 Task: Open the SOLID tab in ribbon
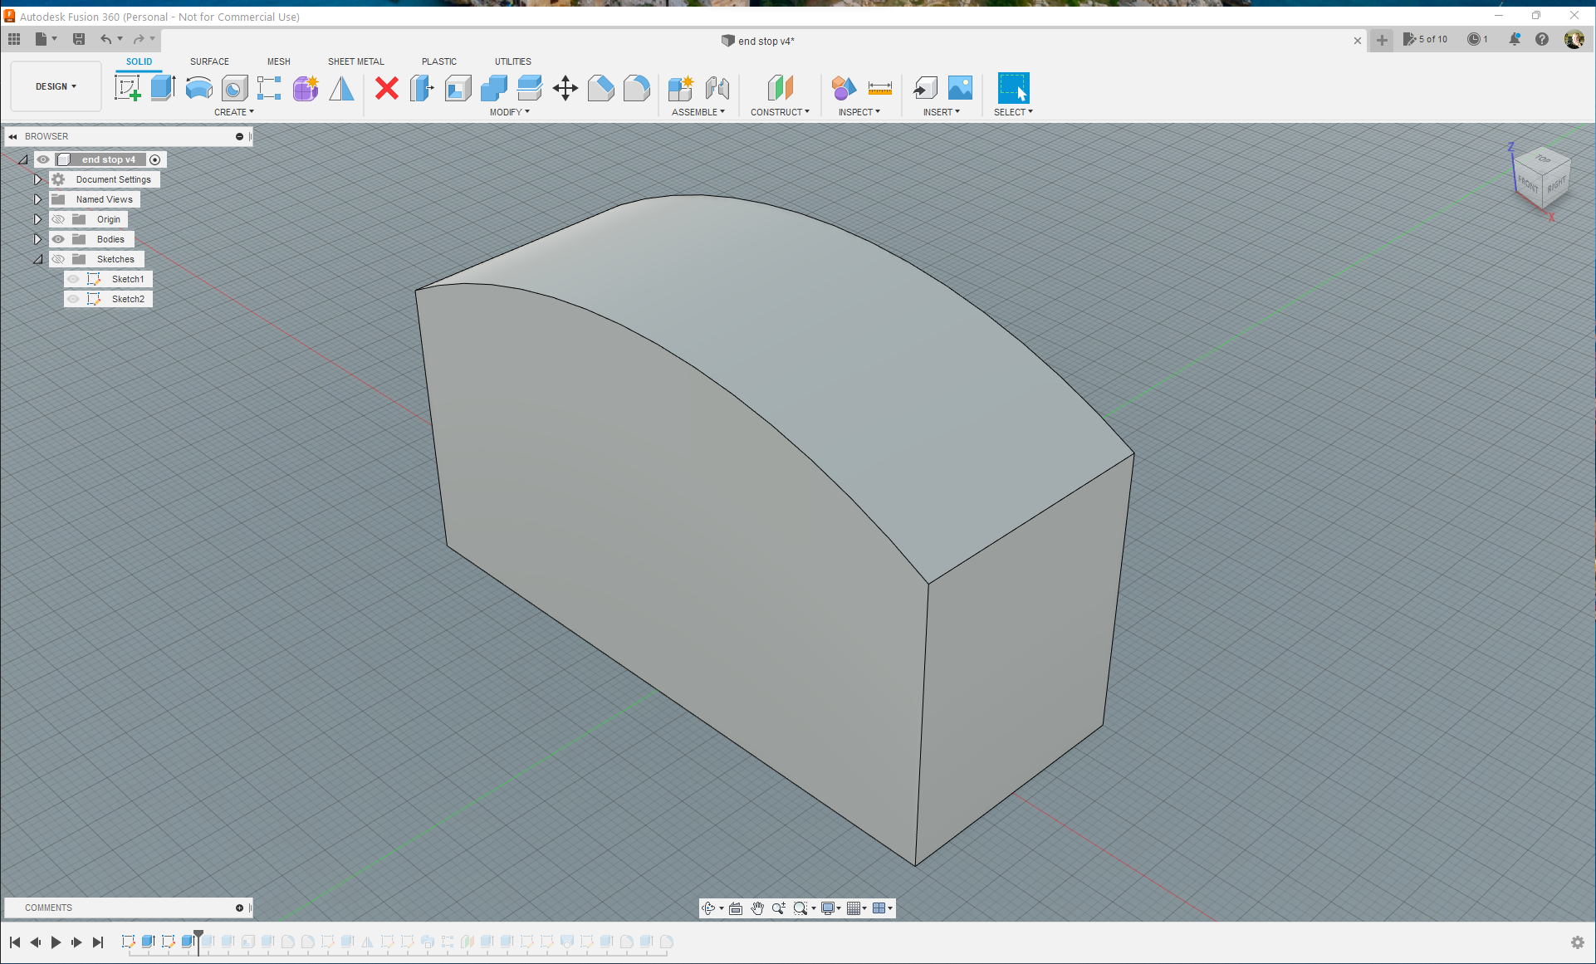(137, 61)
